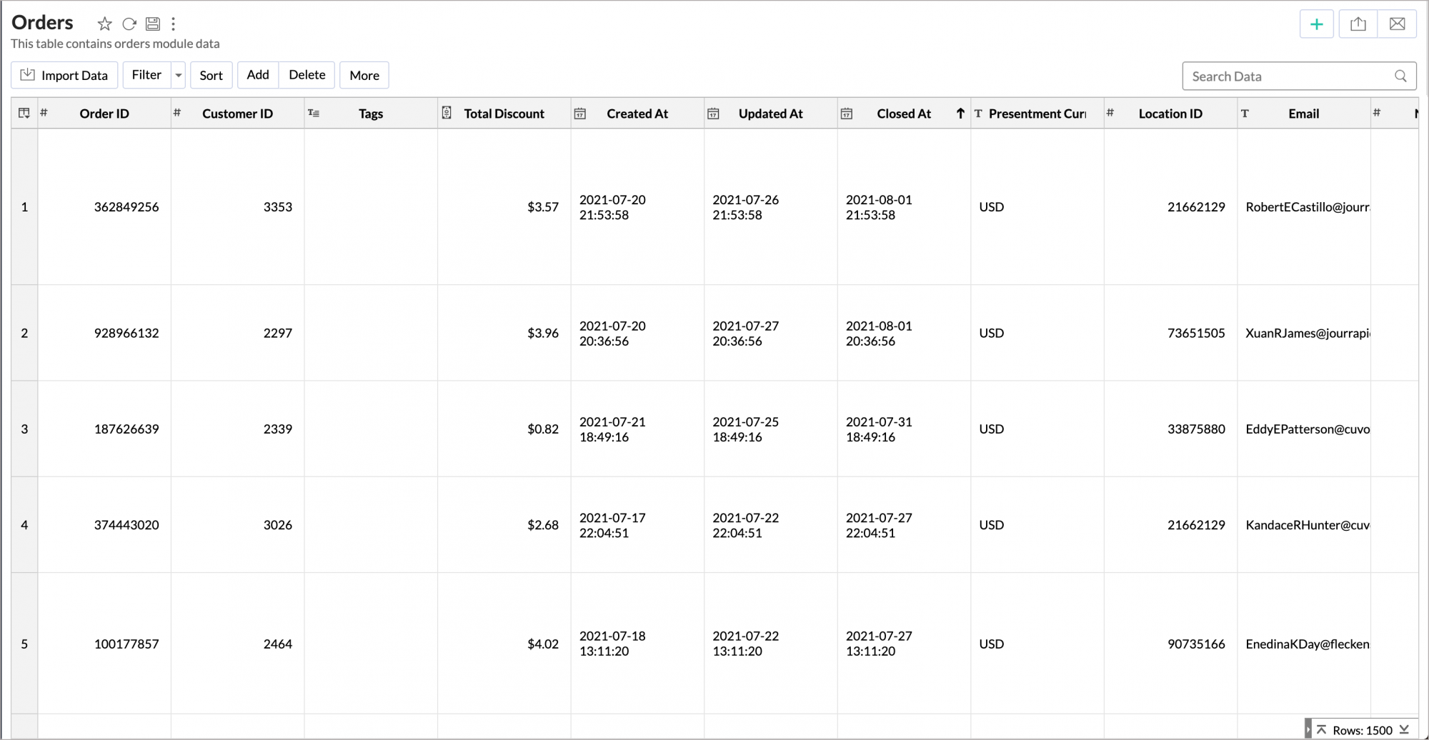The height and width of the screenshot is (740, 1429).
Task: Open the vertical three-dot options menu
Action: (173, 24)
